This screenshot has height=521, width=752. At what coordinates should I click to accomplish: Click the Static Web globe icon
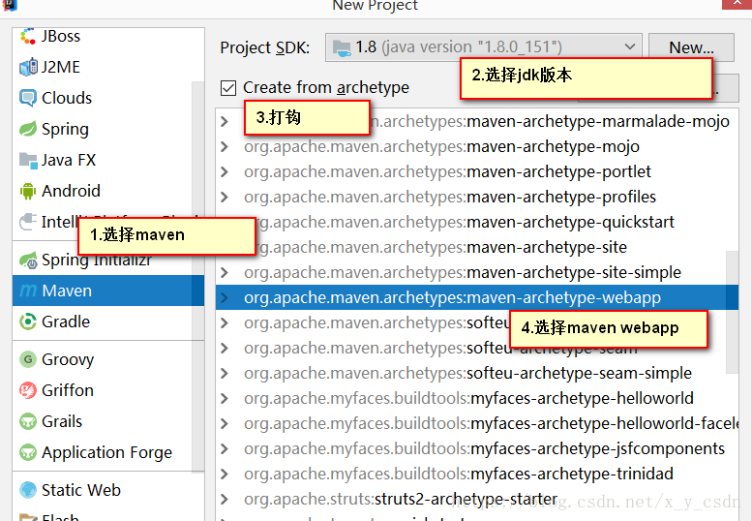point(28,490)
